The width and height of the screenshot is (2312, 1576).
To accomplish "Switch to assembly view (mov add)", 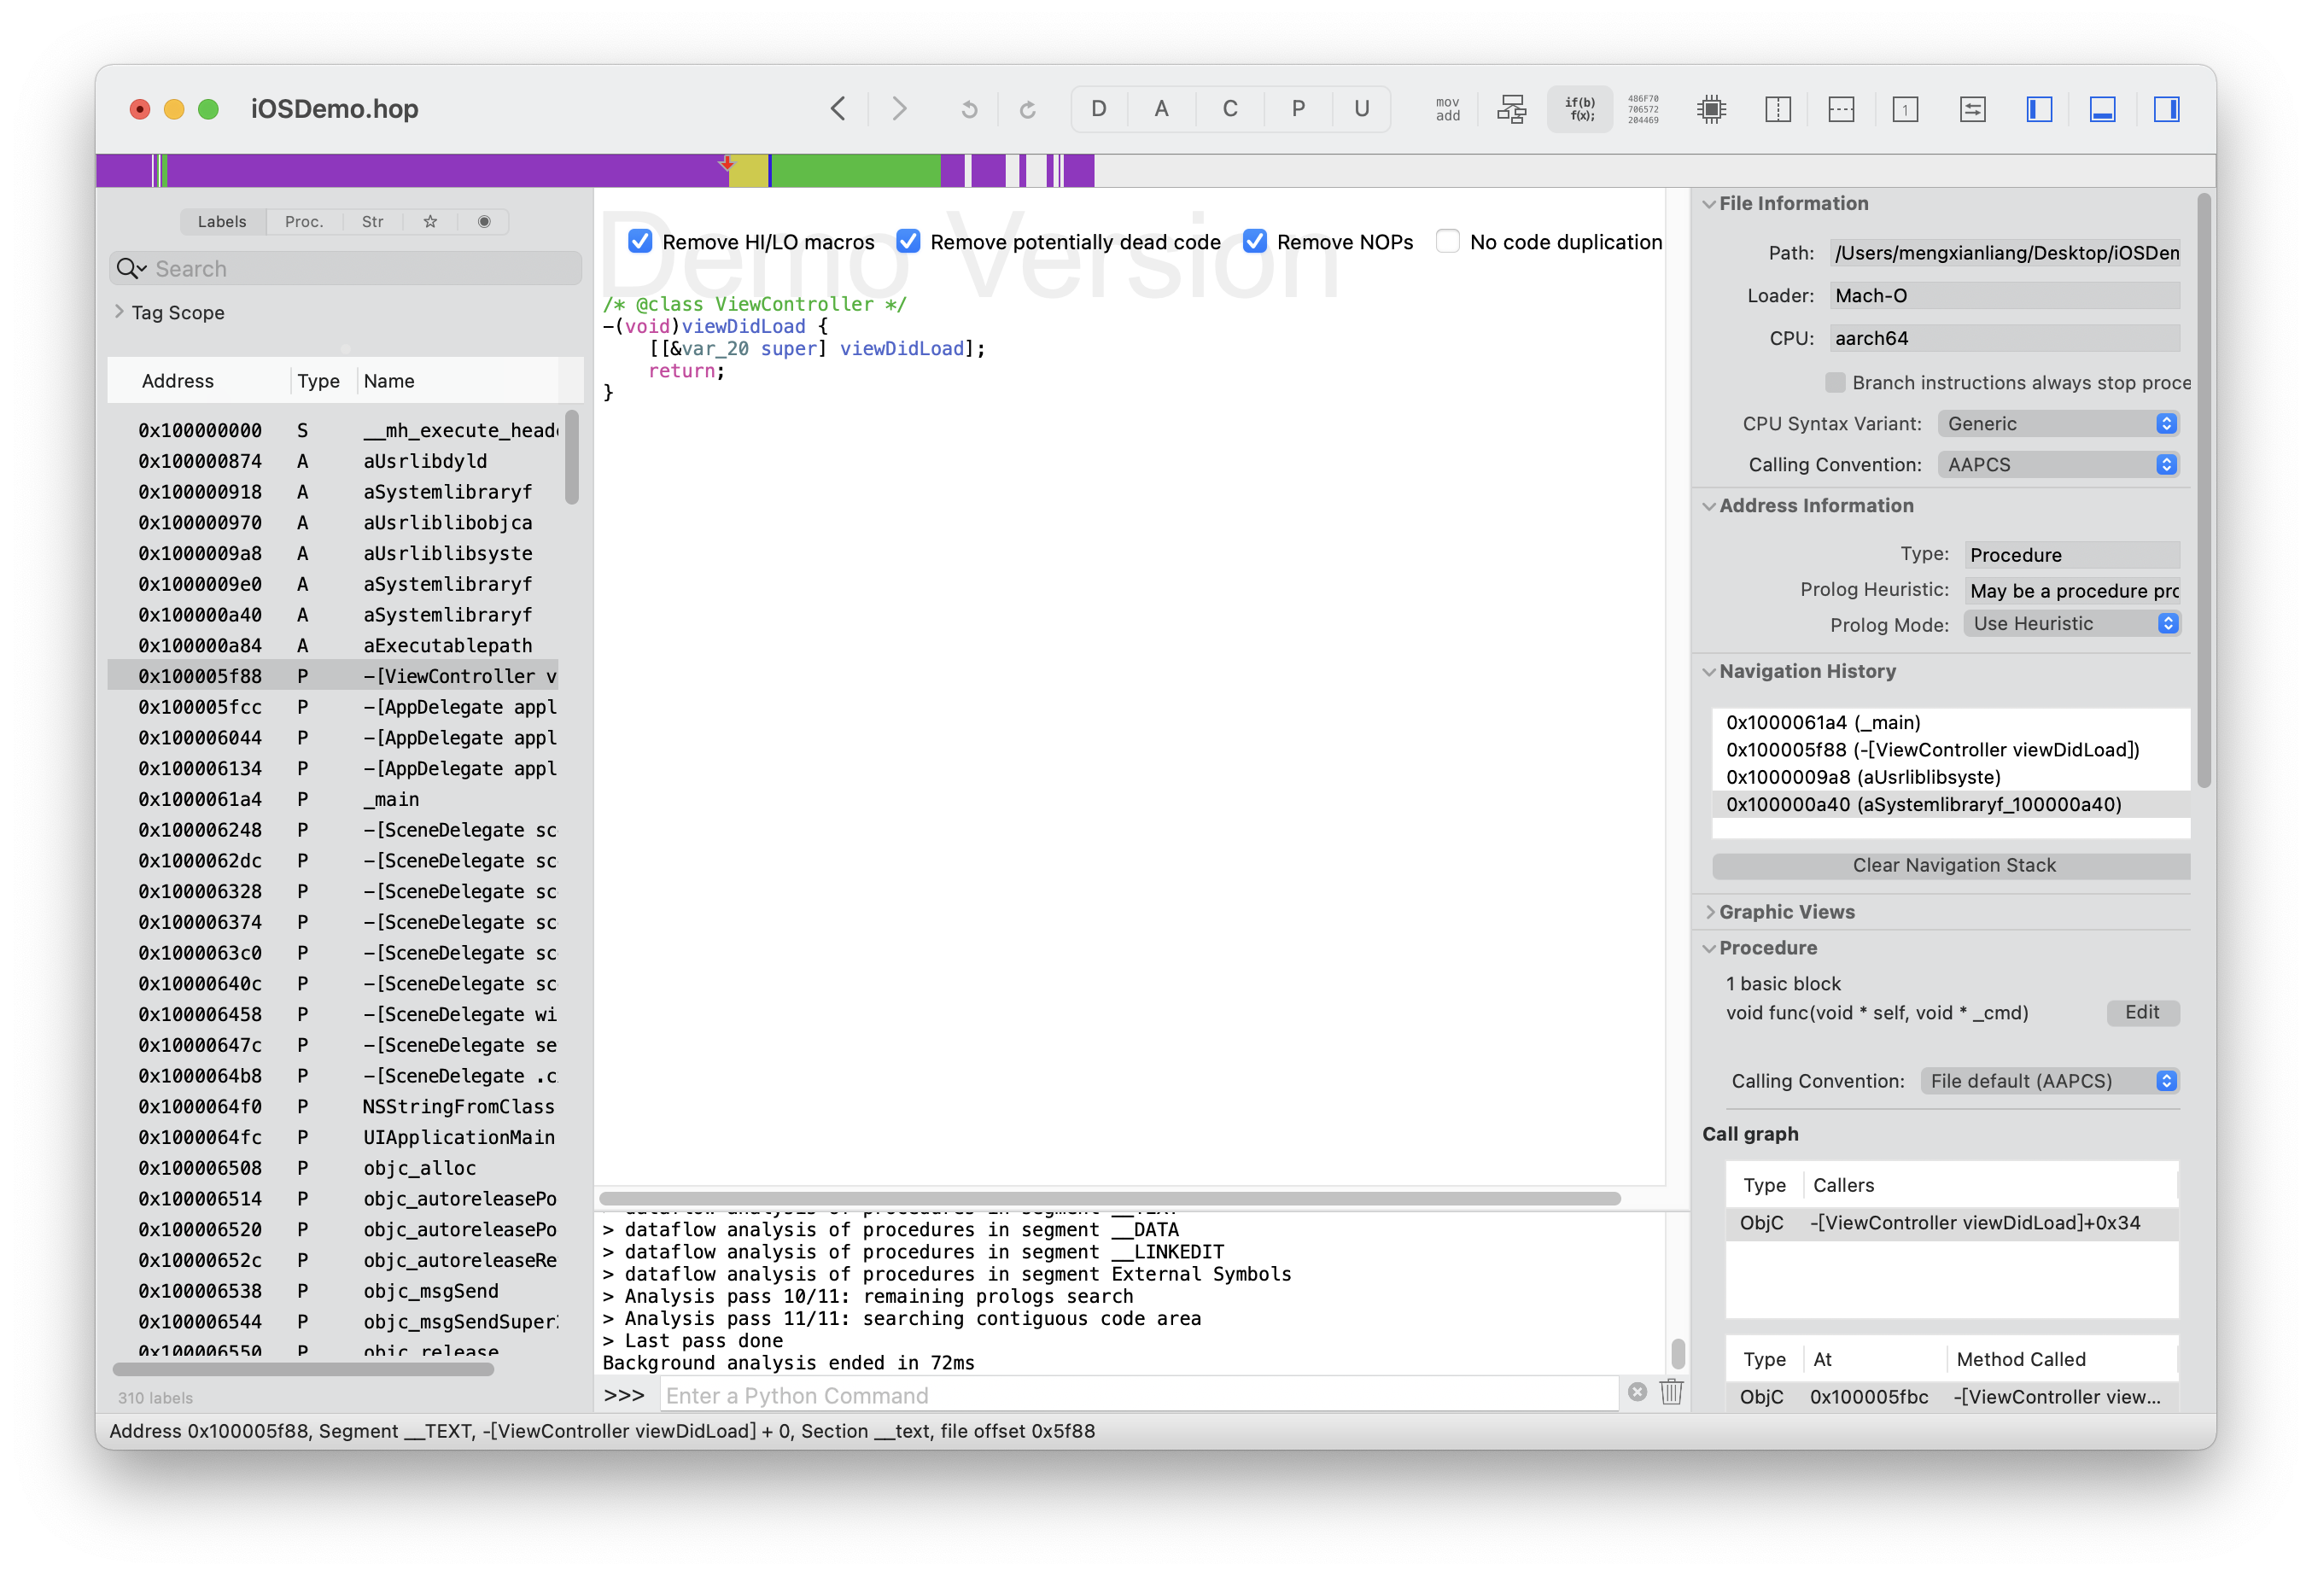I will 1447,109.
